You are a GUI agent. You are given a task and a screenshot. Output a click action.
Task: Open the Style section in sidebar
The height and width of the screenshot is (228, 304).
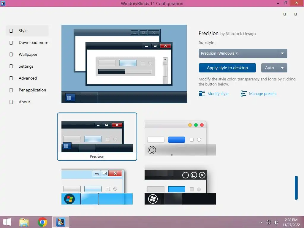27,31
